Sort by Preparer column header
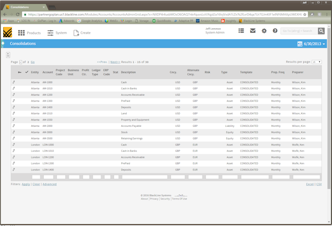 pos(298,73)
